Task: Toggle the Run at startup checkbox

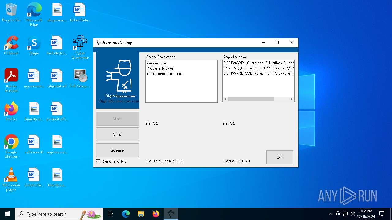Action: pos(98,161)
